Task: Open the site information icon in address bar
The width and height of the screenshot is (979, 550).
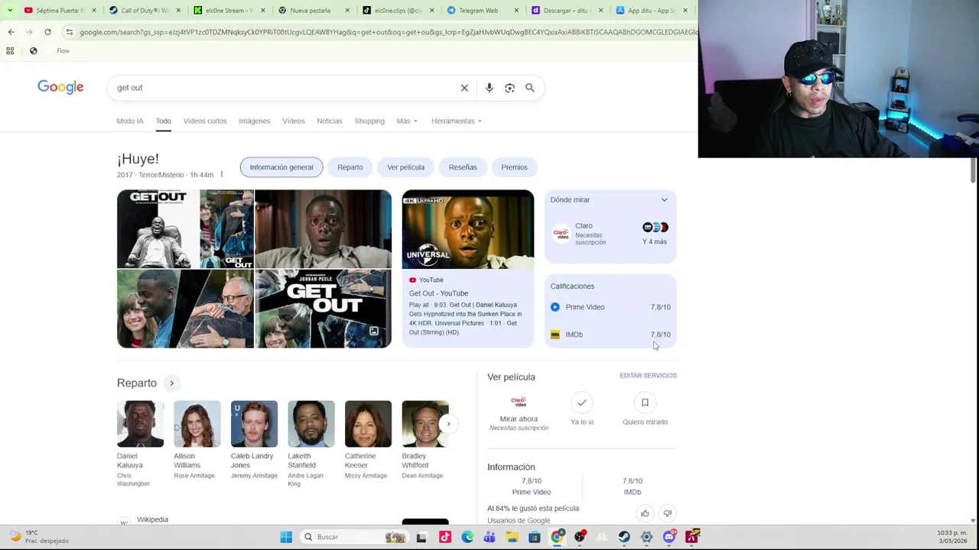Action: tap(69, 32)
